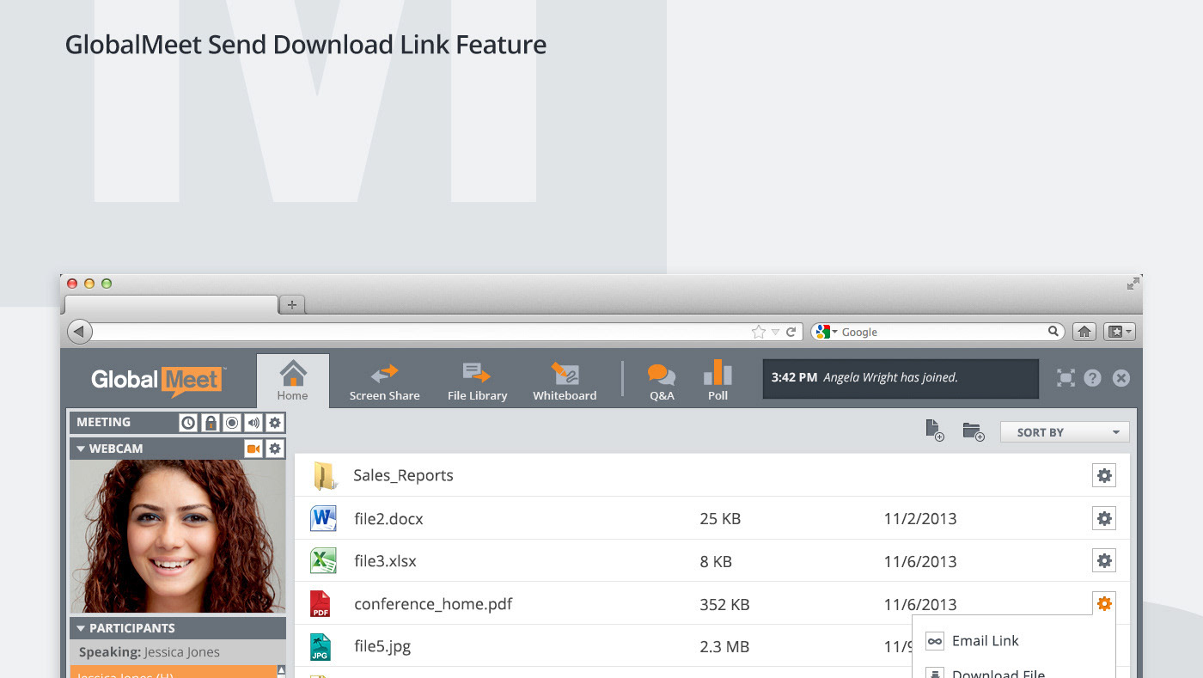Open the File Library tab

coord(477,382)
